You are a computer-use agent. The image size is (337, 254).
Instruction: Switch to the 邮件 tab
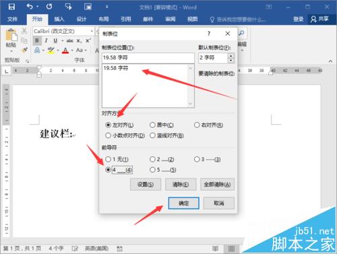pos(148,19)
